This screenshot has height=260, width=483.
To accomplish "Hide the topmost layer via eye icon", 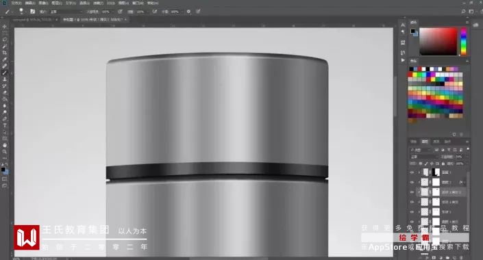I will tap(412, 172).
